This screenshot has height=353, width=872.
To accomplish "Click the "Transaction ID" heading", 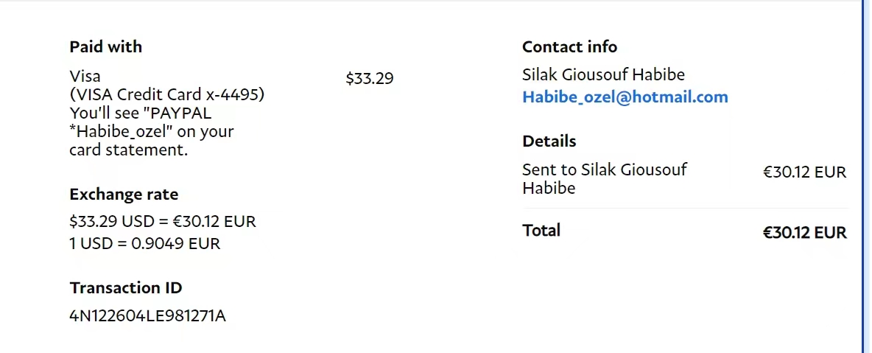I will coord(125,287).
